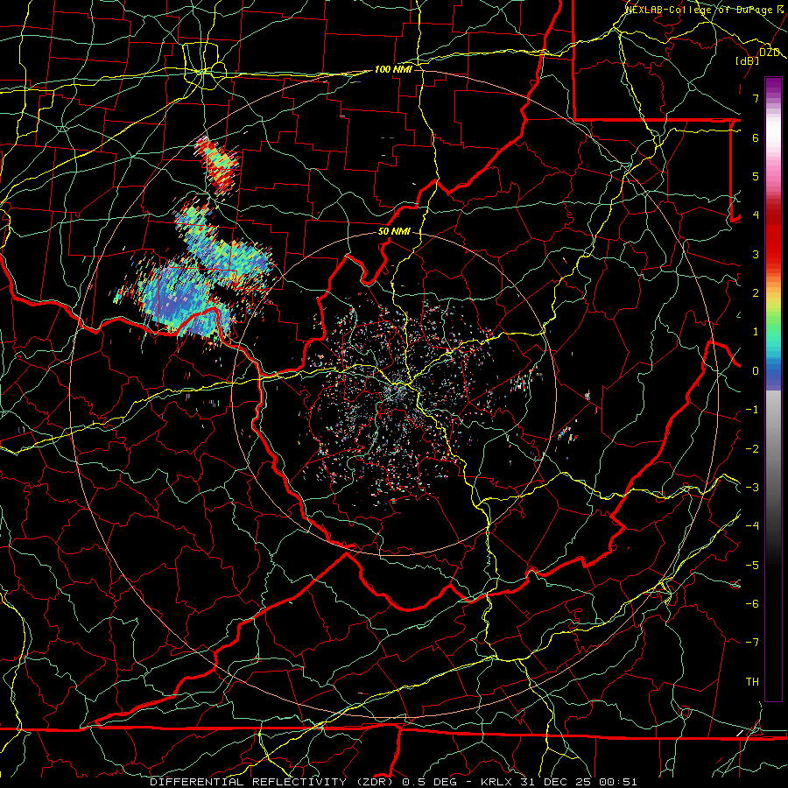Click the "KRLX" station identifier
The image size is (788, 788).
point(496,782)
